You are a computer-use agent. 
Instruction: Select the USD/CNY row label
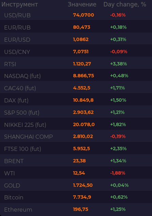click(17, 52)
